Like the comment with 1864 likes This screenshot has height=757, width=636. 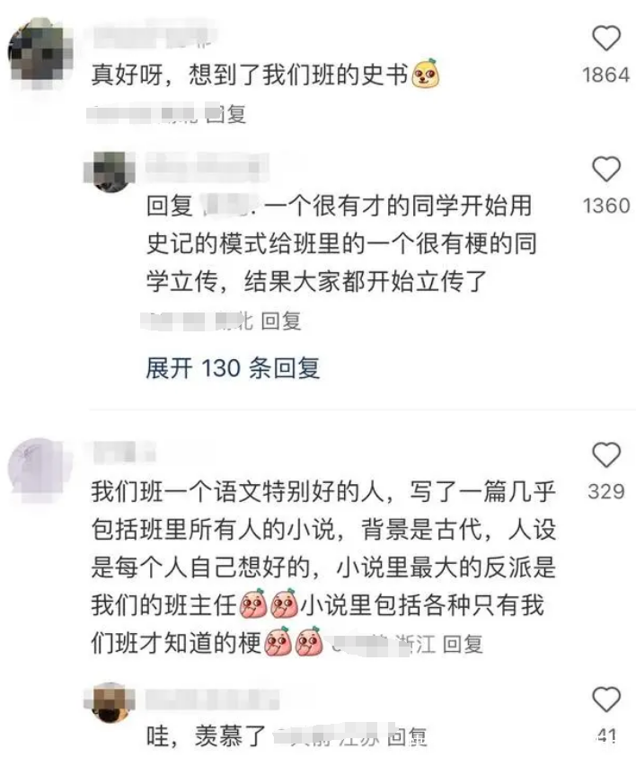pyautogui.click(x=606, y=38)
